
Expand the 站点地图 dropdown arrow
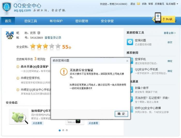(177, 4)
